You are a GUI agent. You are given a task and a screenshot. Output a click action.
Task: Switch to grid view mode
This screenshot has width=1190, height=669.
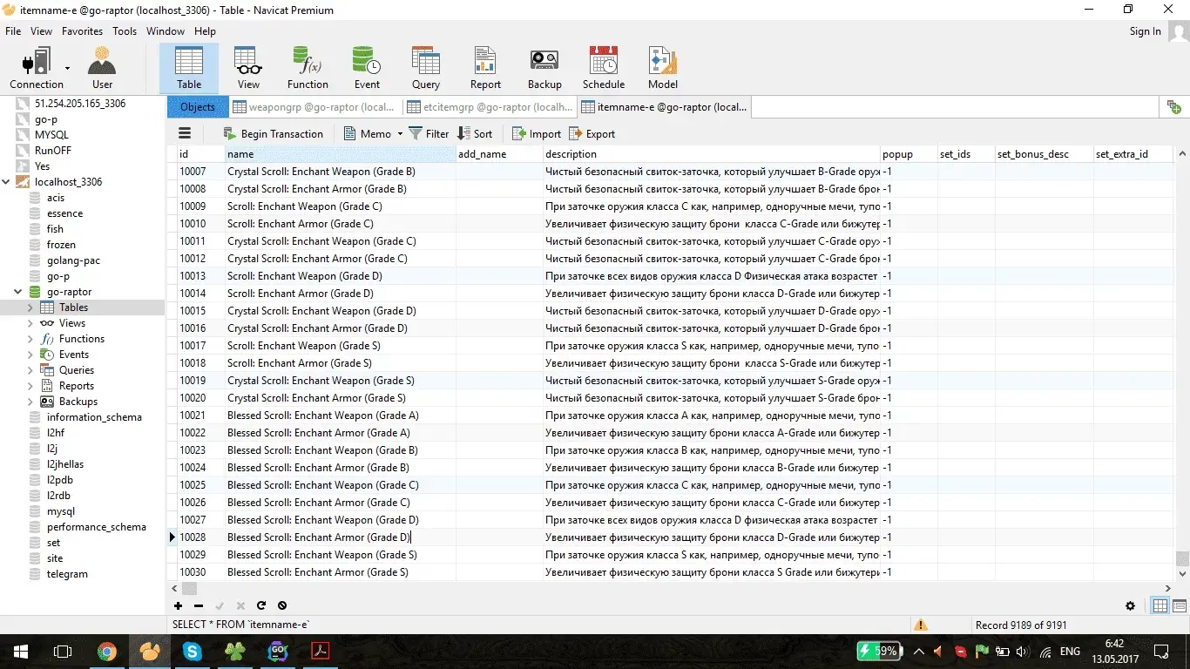pyautogui.click(x=1160, y=606)
